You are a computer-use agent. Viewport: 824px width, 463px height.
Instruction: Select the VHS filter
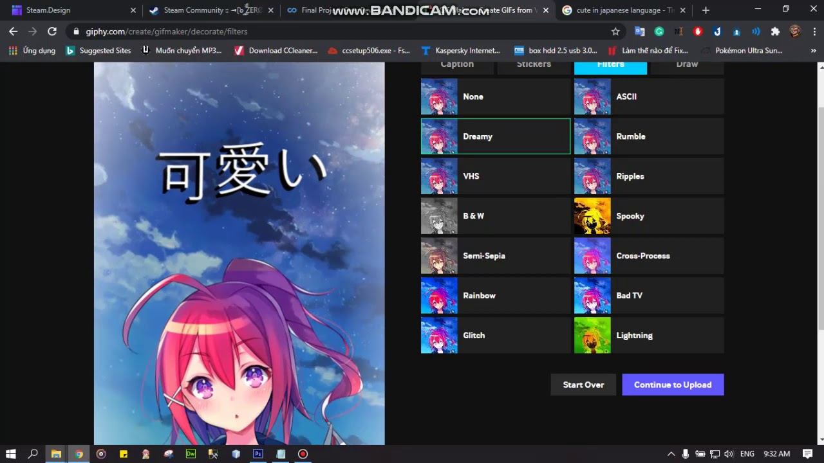(496, 176)
